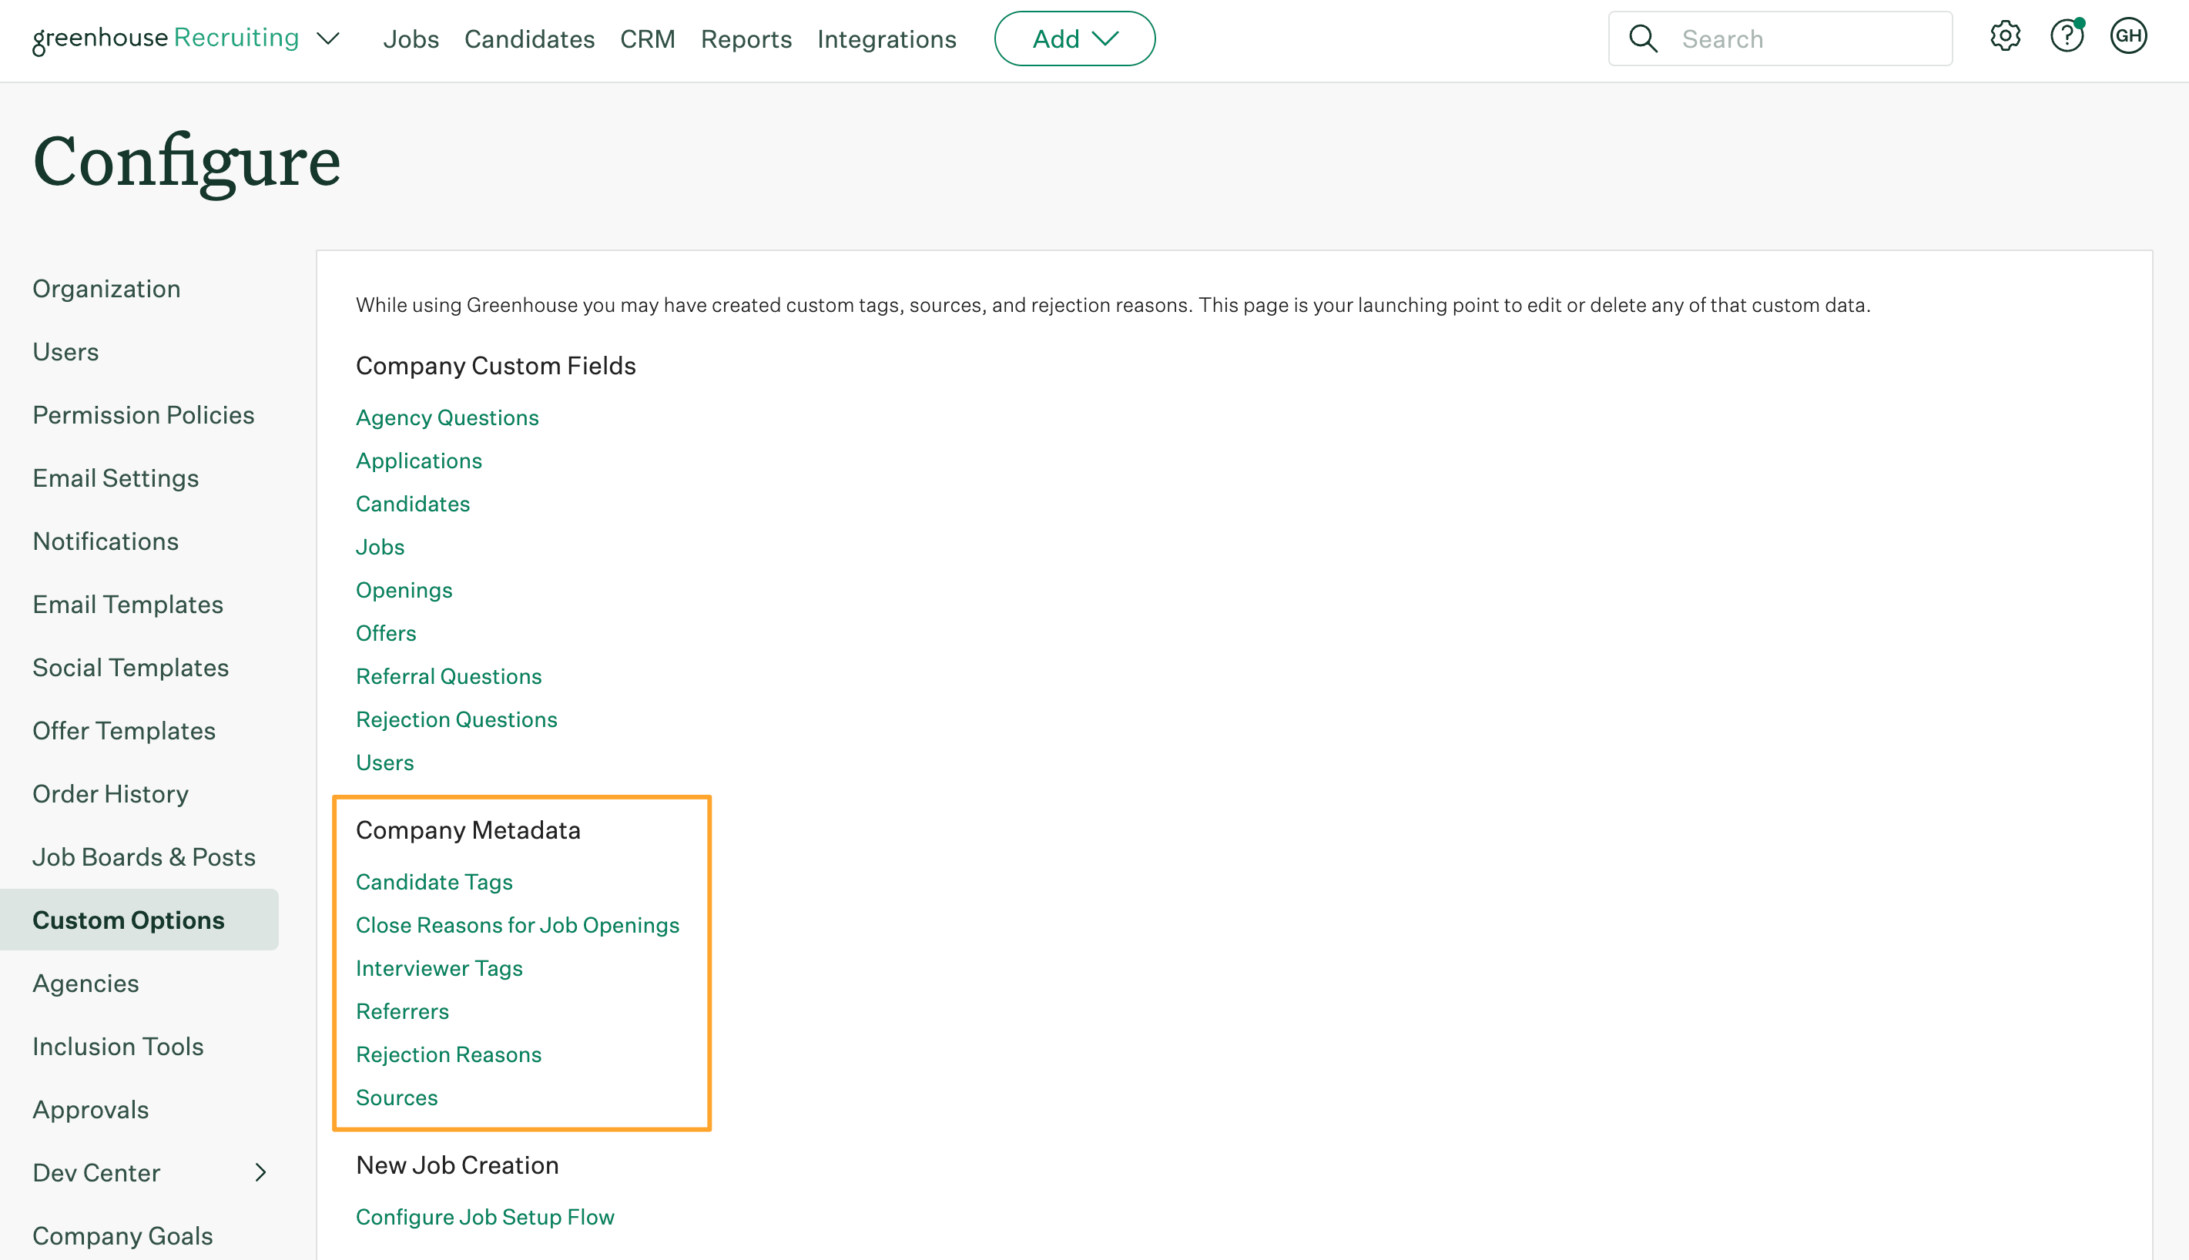Open Job Boards & Posts in sidebar
This screenshot has width=2189, height=1260.
[x=145, y=858]
